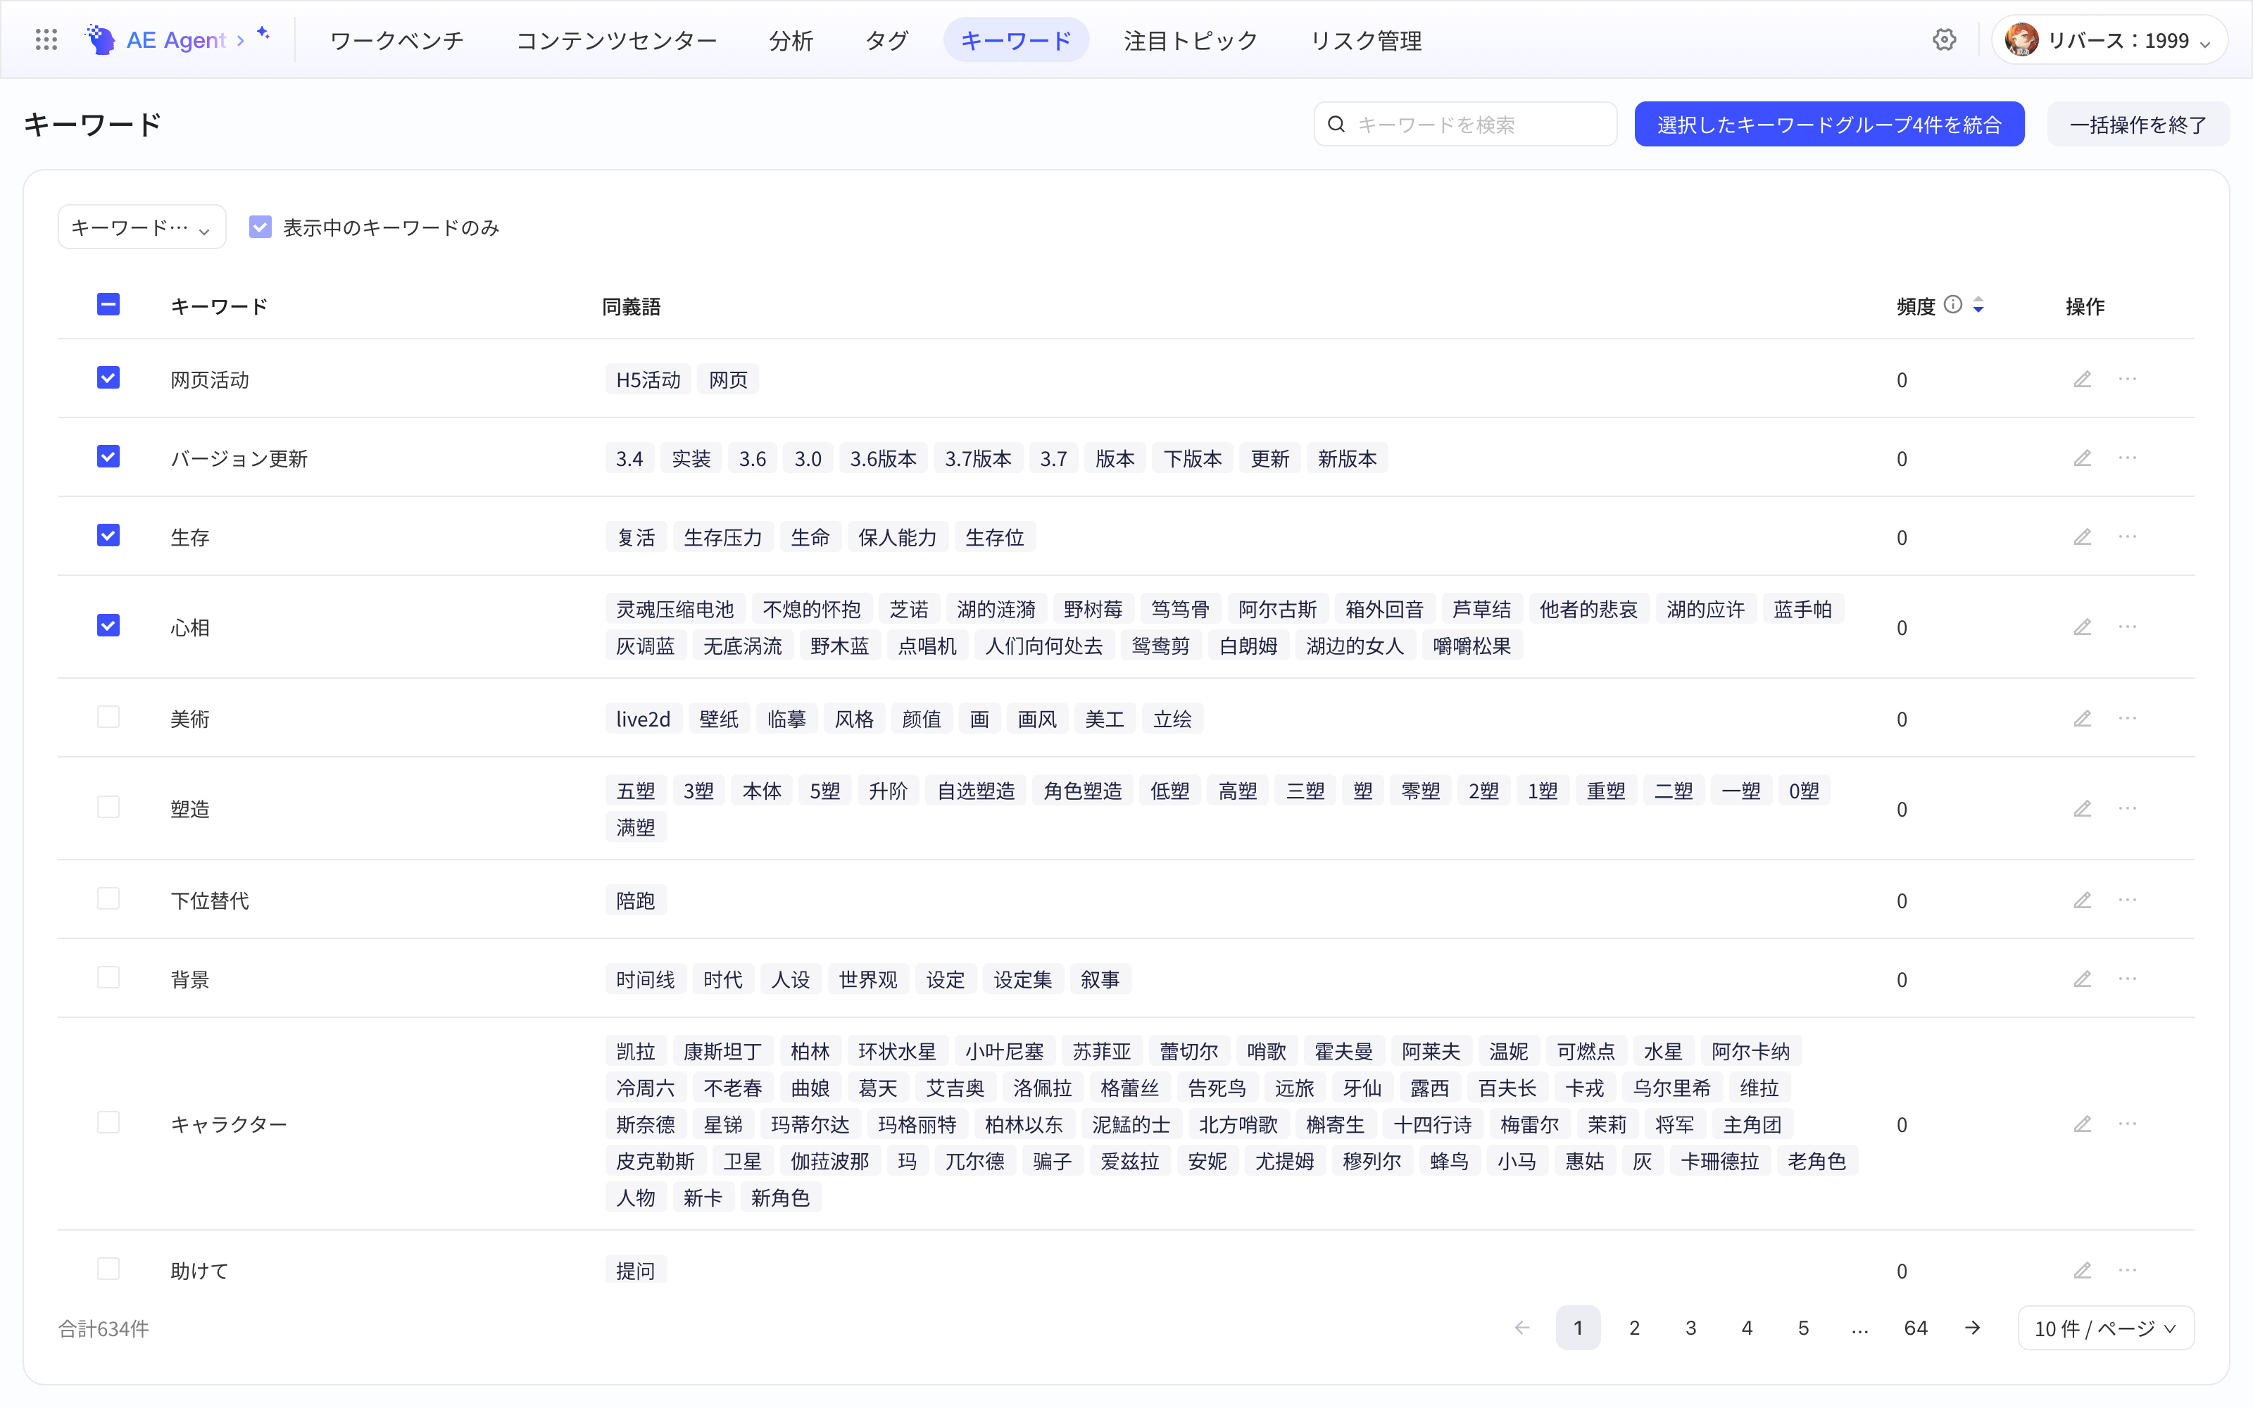Uncheck the 生存 row checkbox
Image resolution: width=2253 pixels, height=1408 pixels.
pyautogui.click(x=108, y=536)
